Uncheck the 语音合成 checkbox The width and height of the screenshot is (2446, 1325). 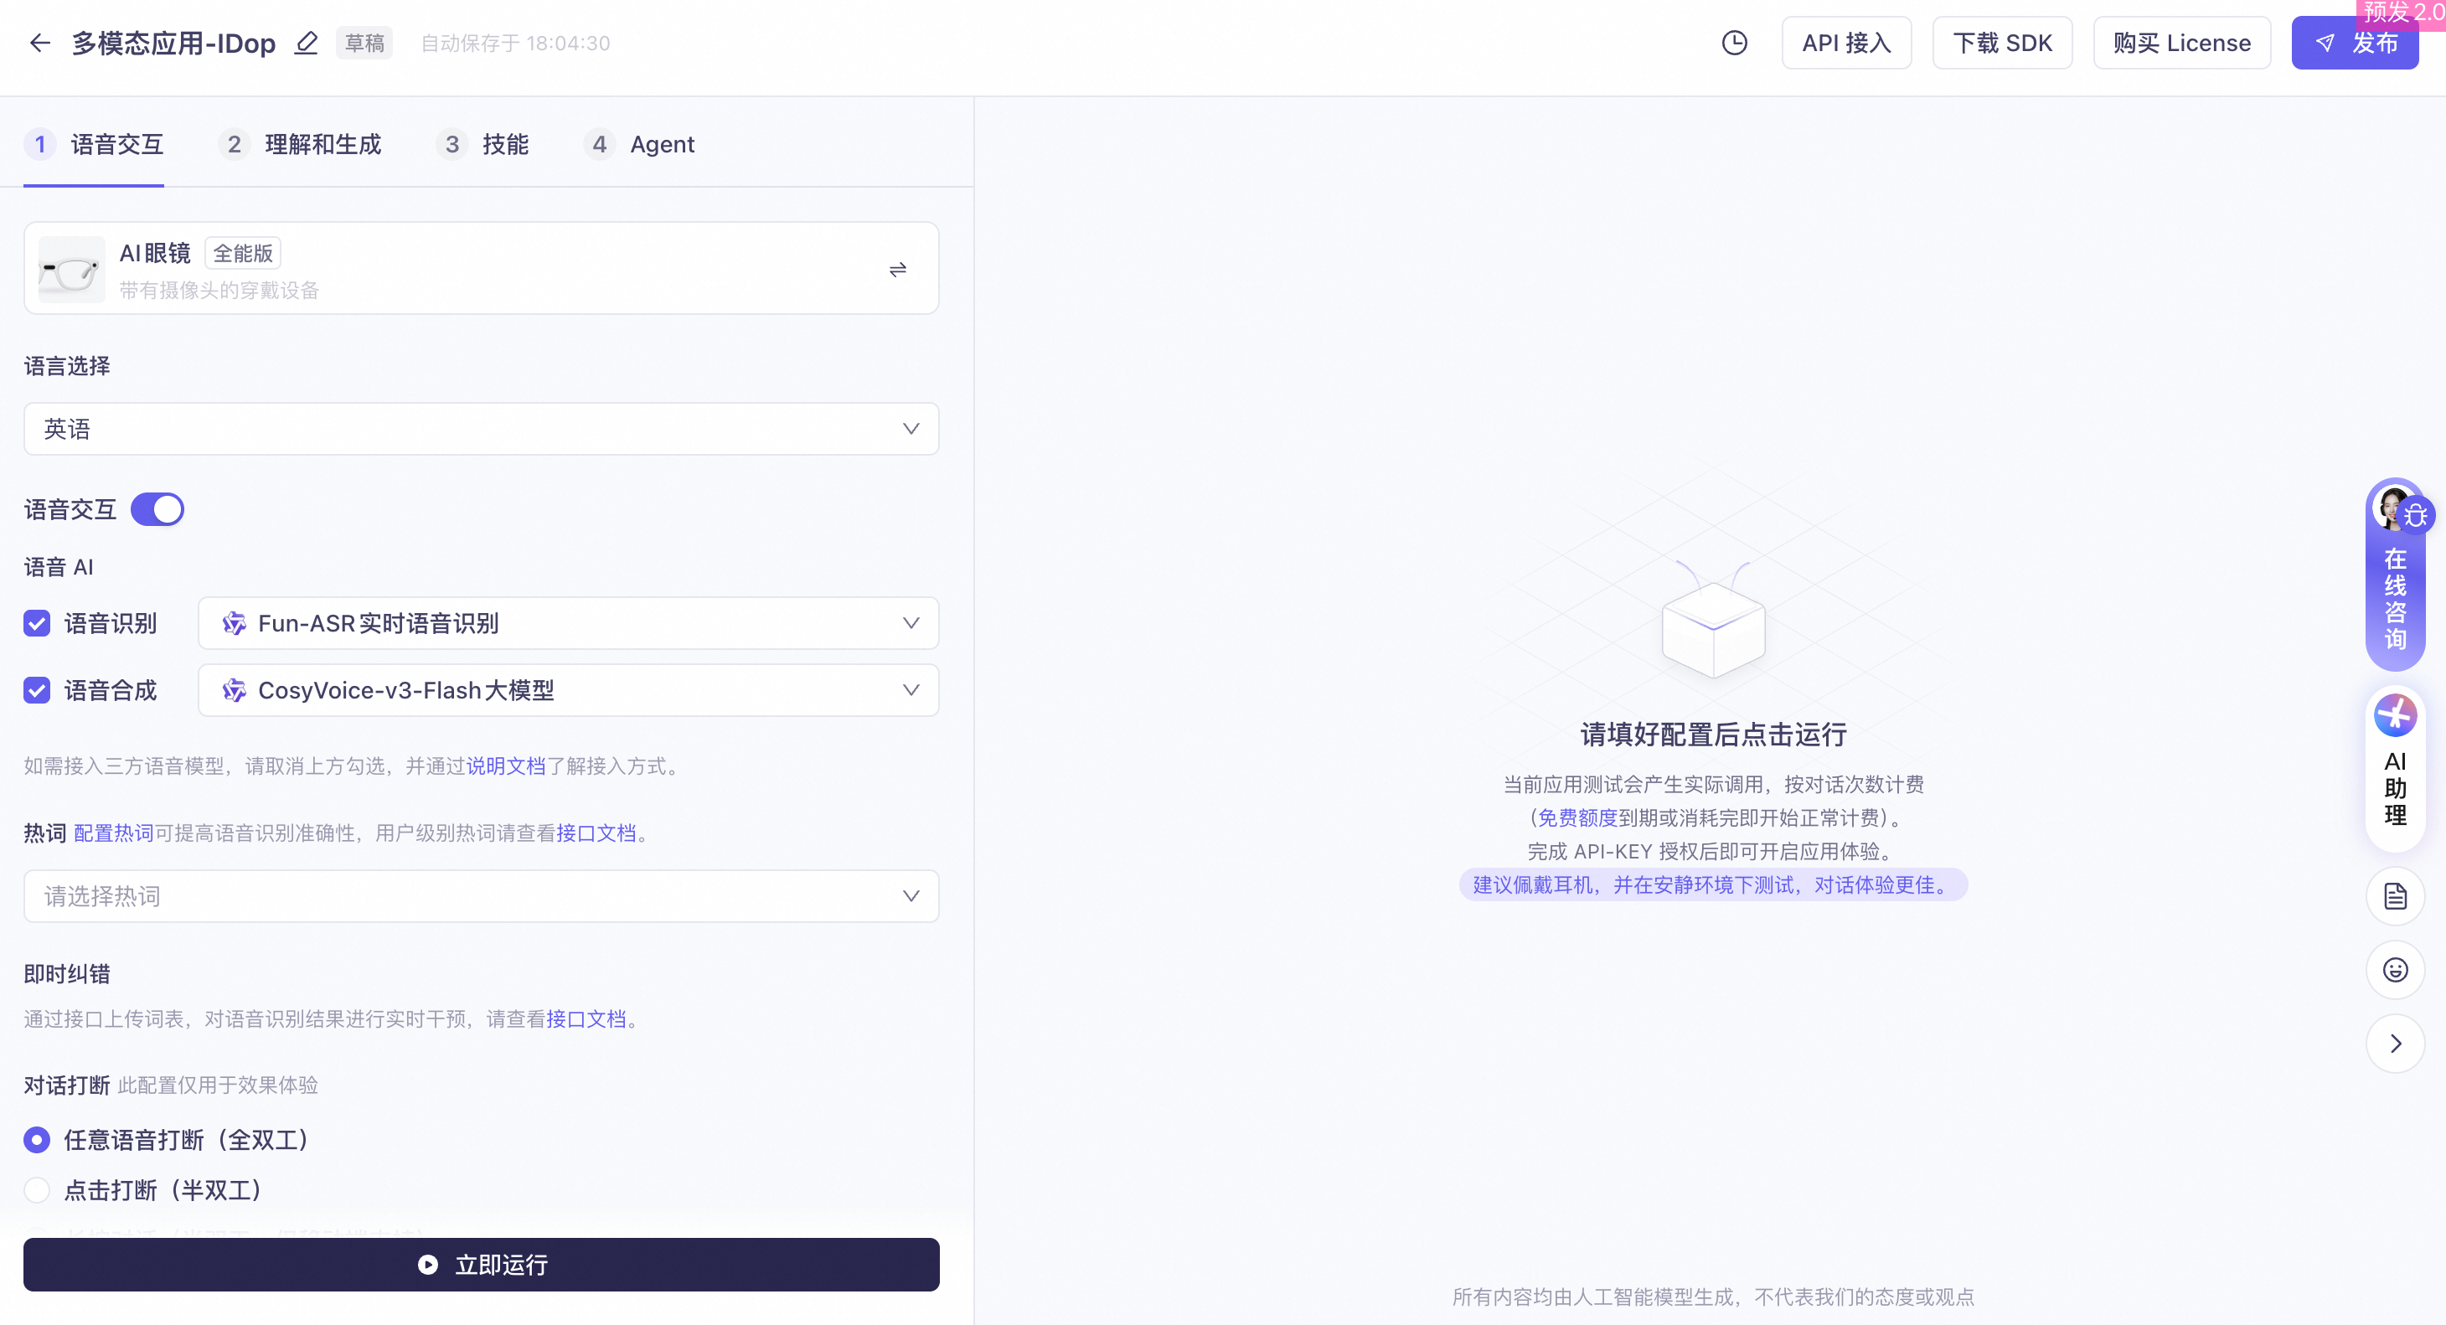pyautogui.click(x=37, y=690)
